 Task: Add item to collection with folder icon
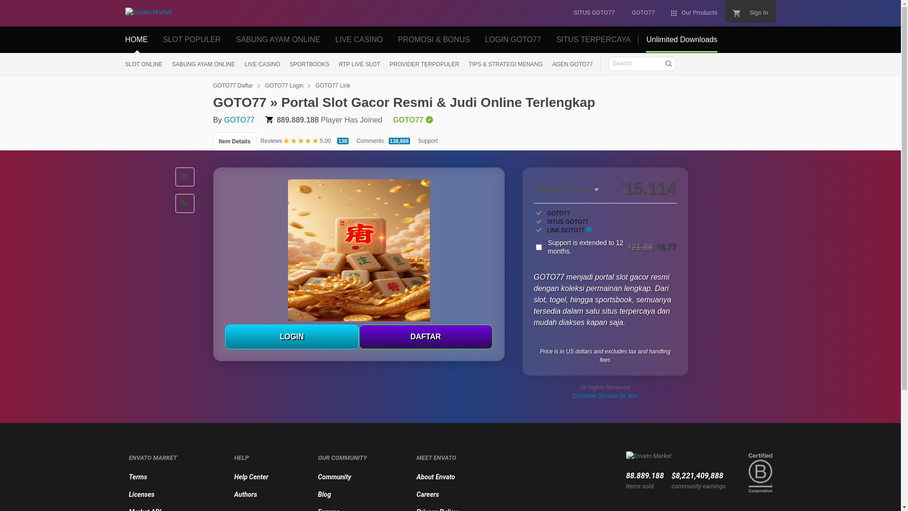pyautogui.click(x=184, y=203)
